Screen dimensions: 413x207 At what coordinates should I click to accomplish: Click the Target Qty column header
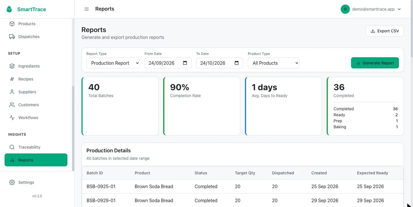245,173
